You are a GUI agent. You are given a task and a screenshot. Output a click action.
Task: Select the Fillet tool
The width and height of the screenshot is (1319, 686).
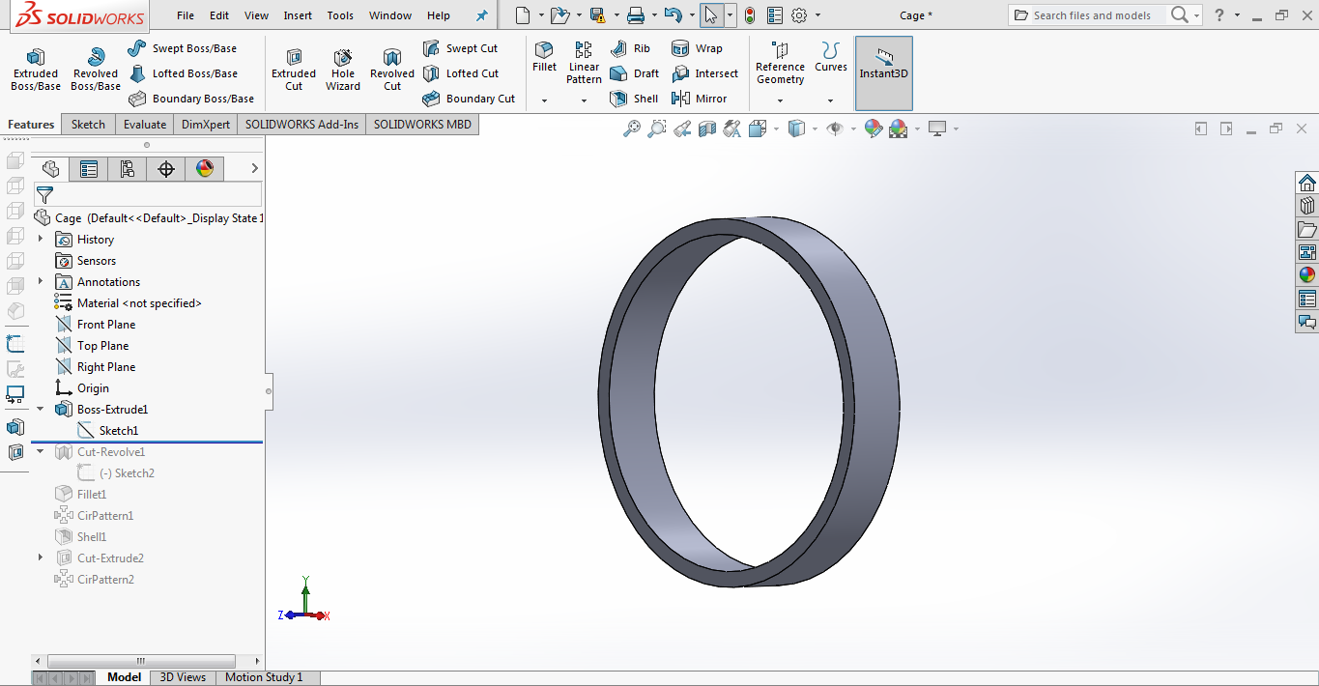click(x=544, y=56)
